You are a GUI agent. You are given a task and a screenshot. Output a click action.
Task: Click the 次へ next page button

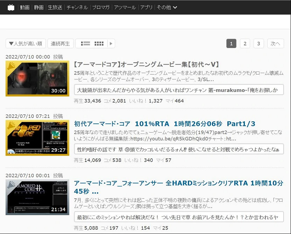coord(275,43)
